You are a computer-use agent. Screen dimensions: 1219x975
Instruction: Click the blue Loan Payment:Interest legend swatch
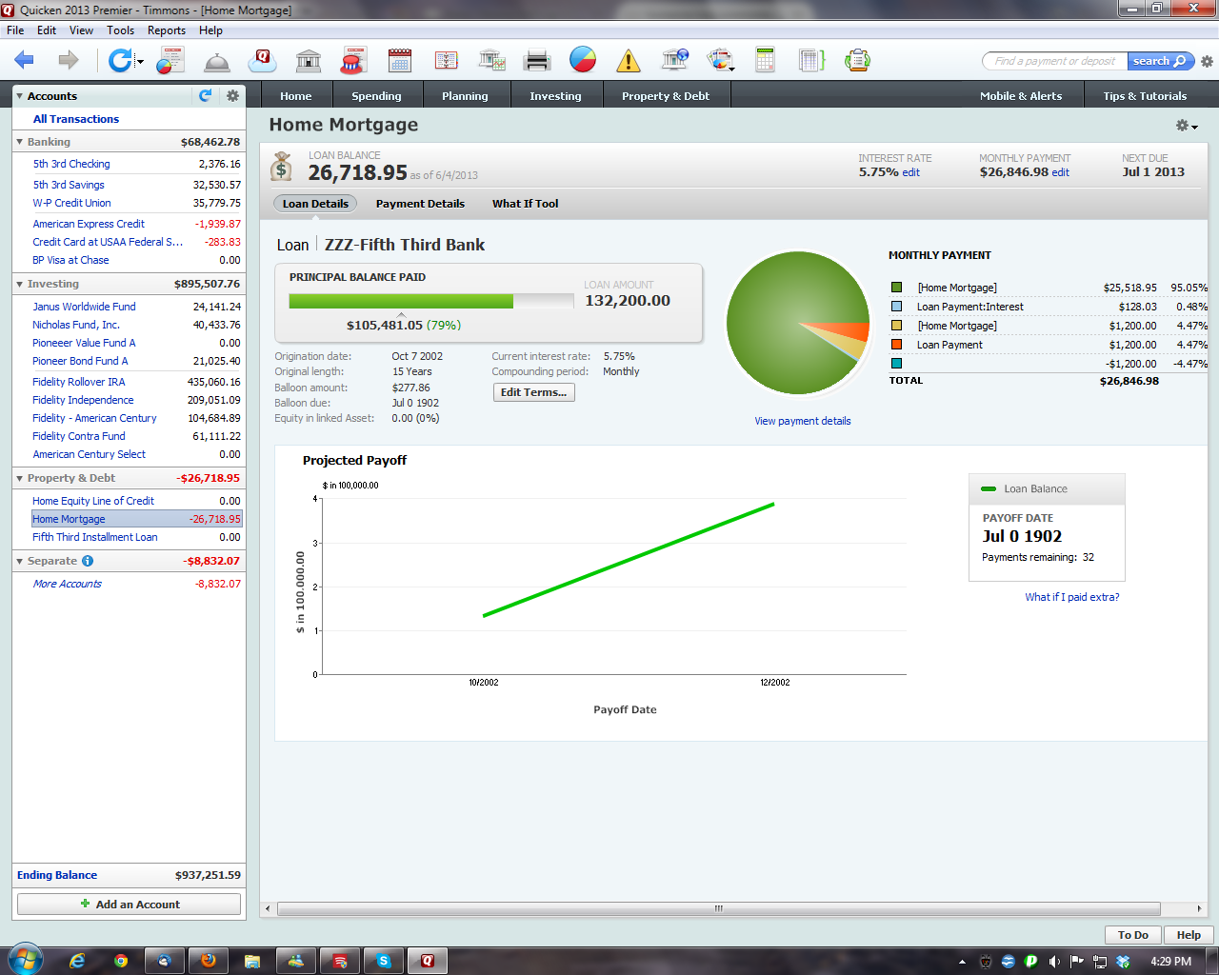pos(896,307)
